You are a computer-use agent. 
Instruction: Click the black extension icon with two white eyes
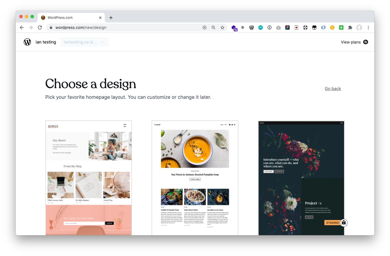pyautogui.click(x=314, y=28)
